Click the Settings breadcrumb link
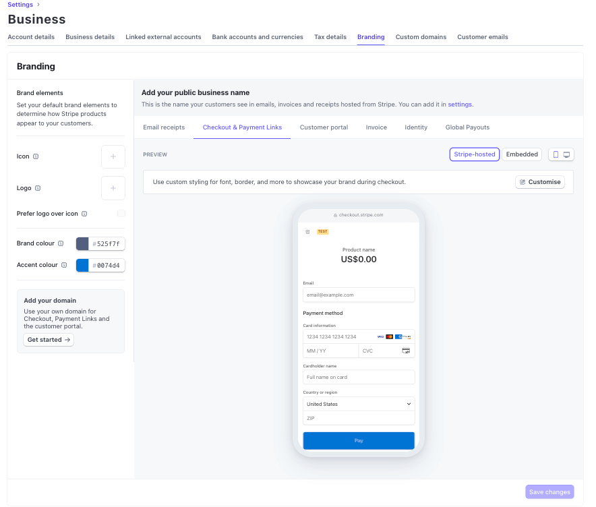Image resolution: width=596 pixels, height=507 pixels. 20,5
